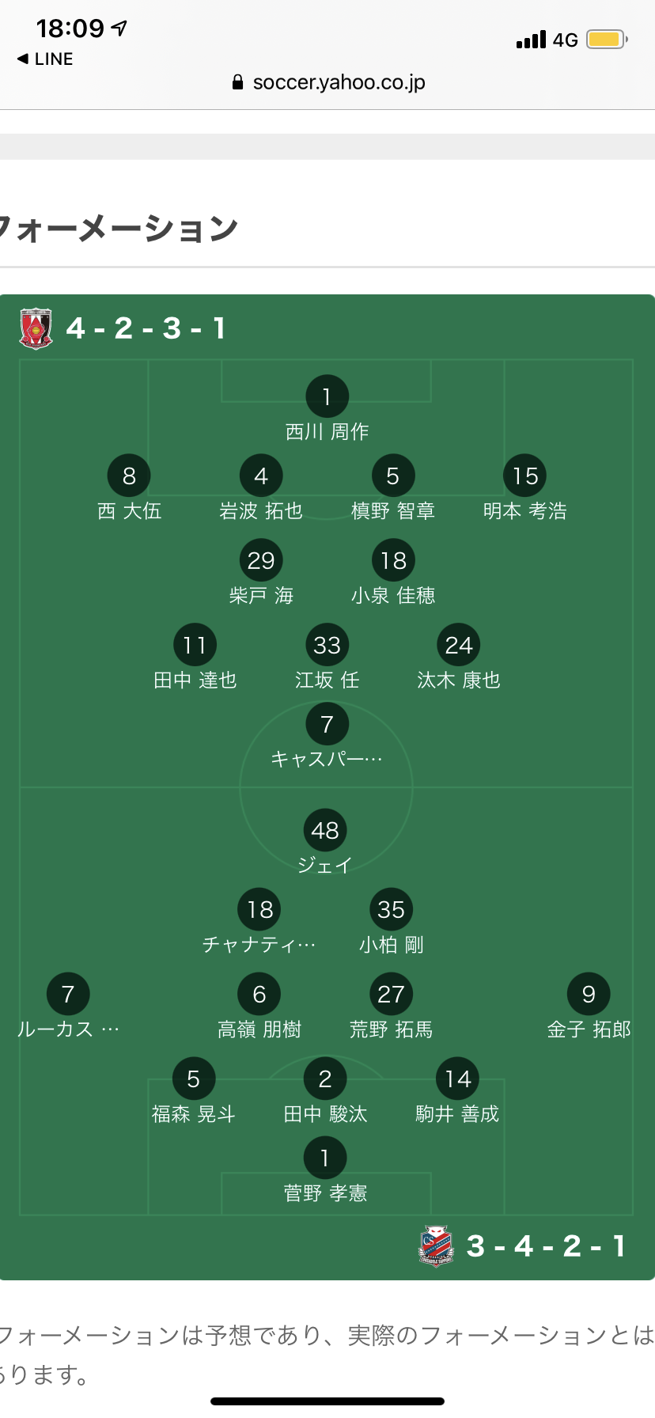The height and width of the screenshot is (1418, 655).
Task: Tap the Urawa Reds club crest
Action: click(x=36, y=328)
